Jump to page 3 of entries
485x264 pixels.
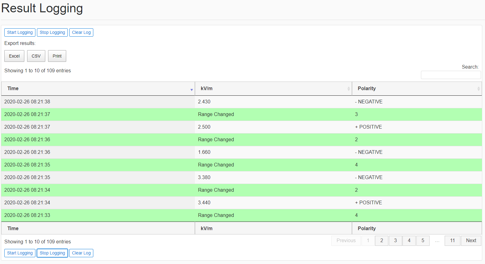[395, 241]
